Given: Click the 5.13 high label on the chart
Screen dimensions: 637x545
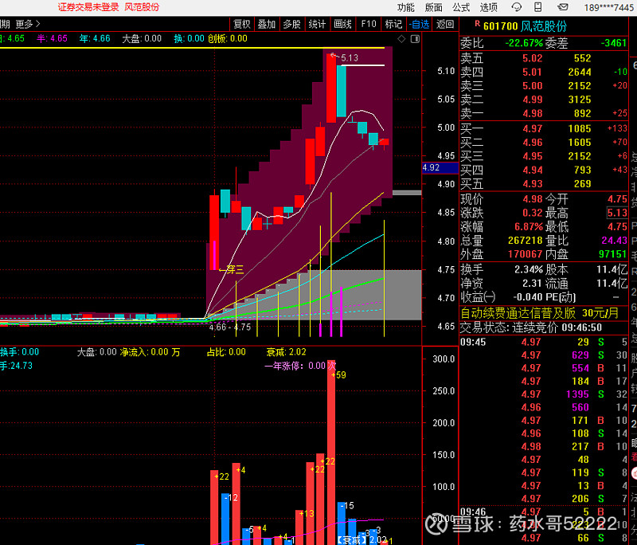Looking at the screenshot, I should tap(349, 57).
